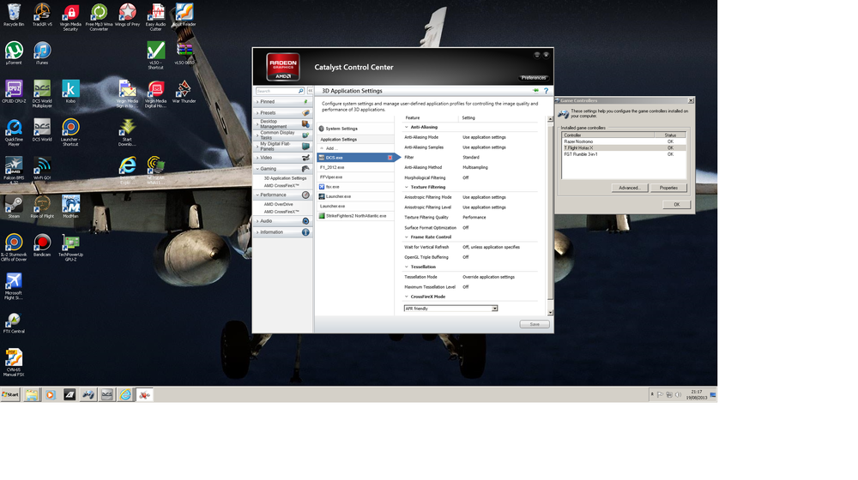The height and width of the screenshot is (480, 858).
Task: Open the help question mark icon
Action: coord(546,91)
